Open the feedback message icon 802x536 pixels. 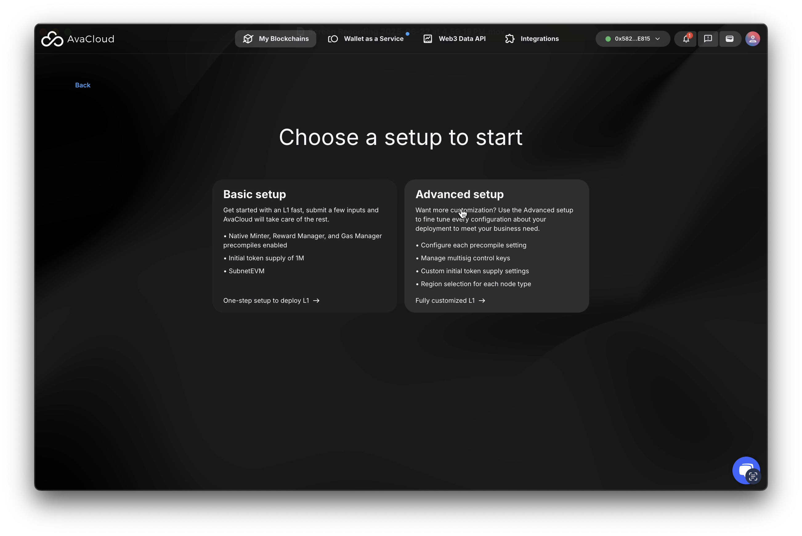coord(708,39)
